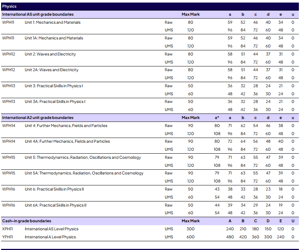Click the a* column header in A2 section
Screen dimensions: 300x250
click(x=217, y=118)
